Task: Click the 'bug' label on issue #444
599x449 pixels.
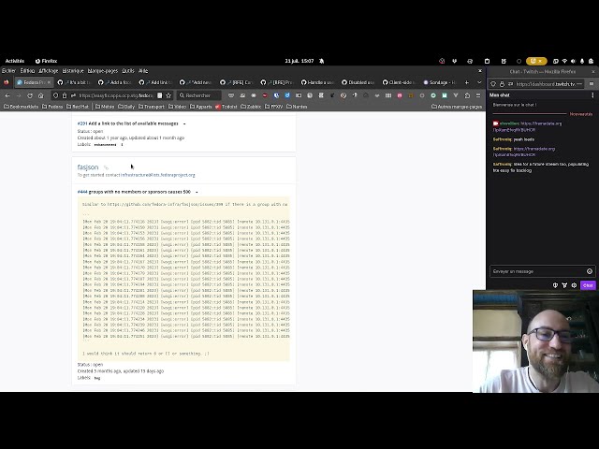Action: coord(97,378)
